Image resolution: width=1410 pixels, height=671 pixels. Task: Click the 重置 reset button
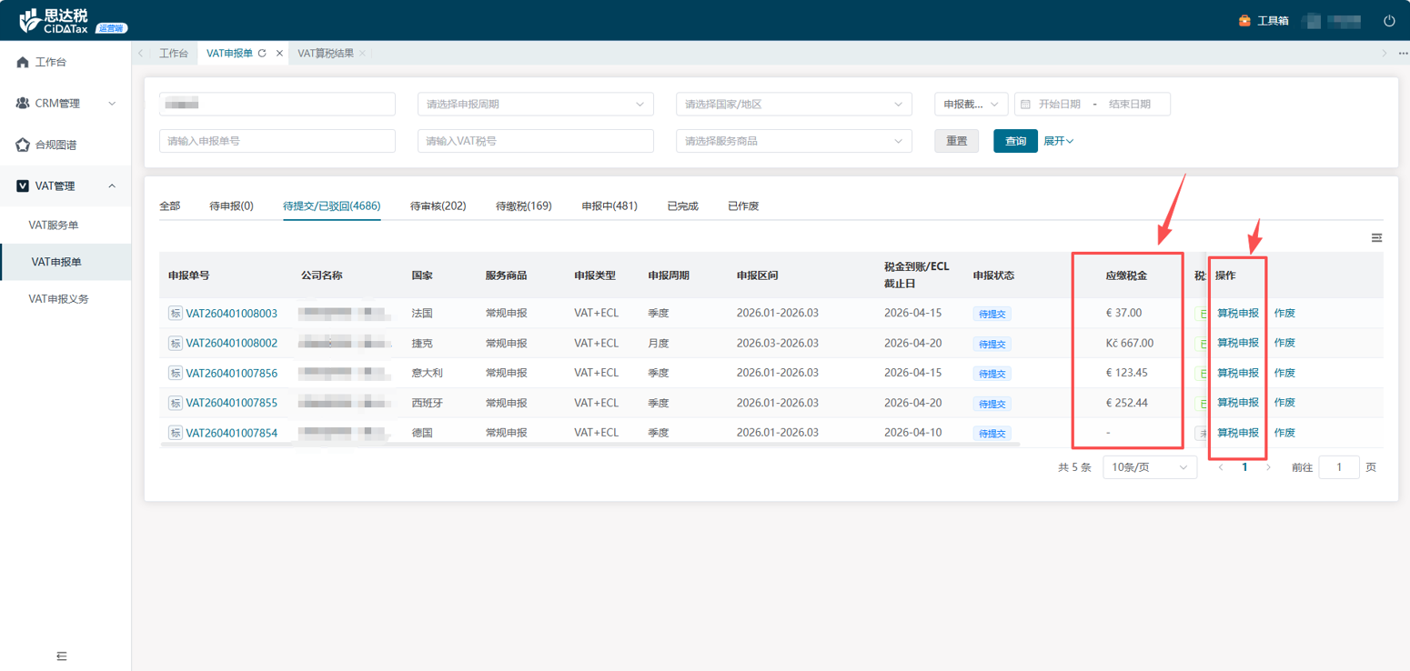tap(956, 141)
